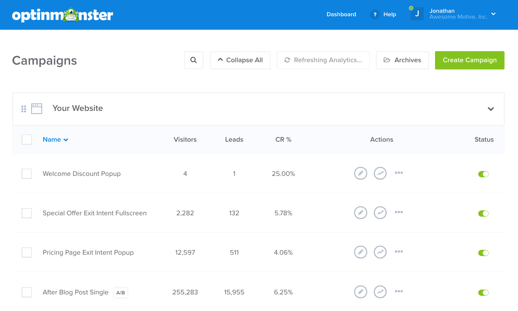View analytics for Welcome Discount Popup

point(380,173)
